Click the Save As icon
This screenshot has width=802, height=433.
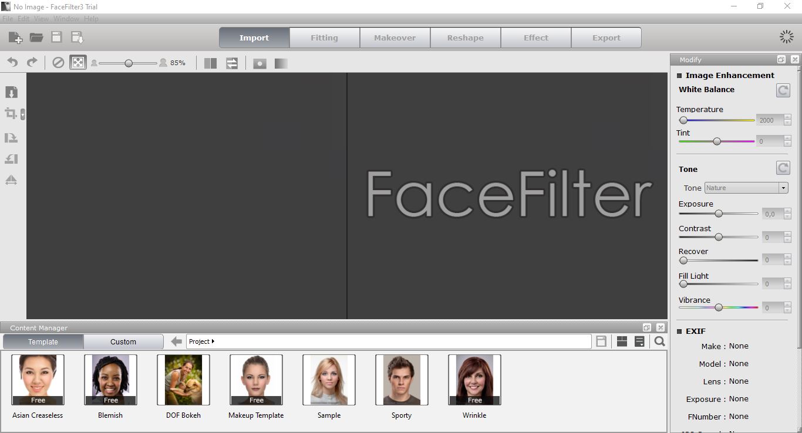pyautogui.click(x=77, y=38)
